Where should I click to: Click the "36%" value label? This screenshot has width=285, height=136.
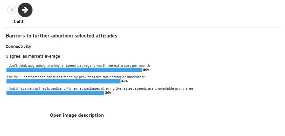[x=108, y=93]
